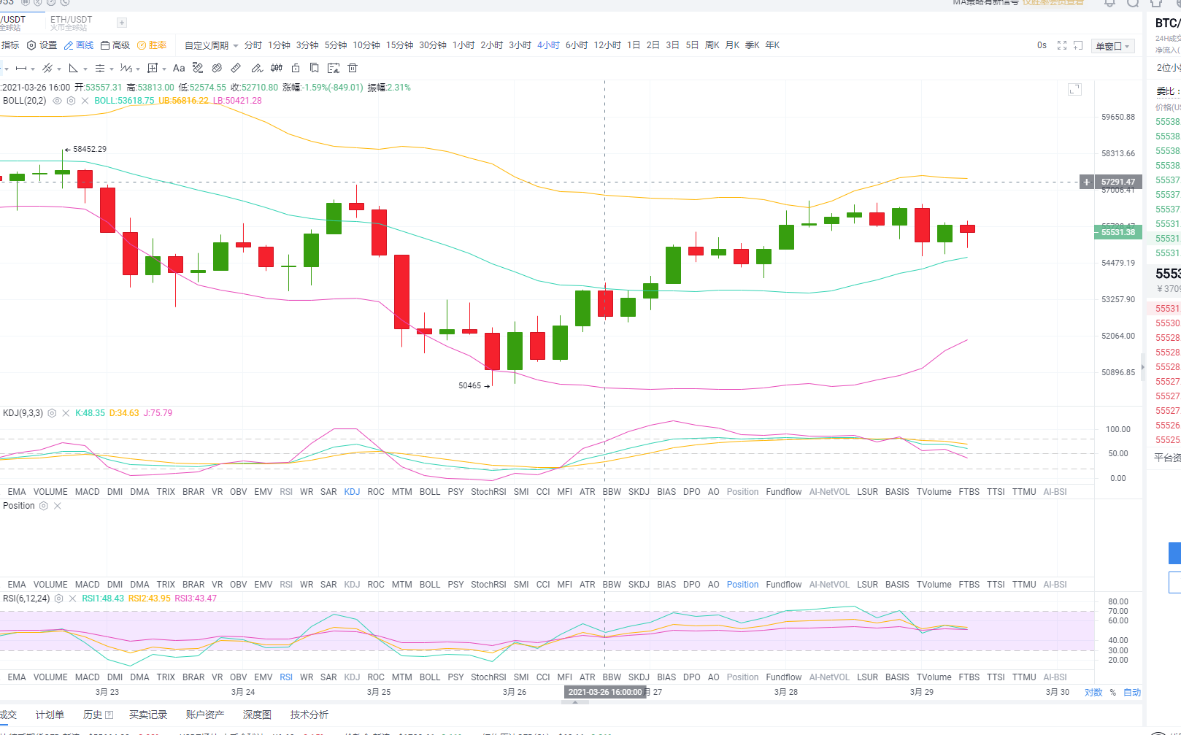Delete all drawings with trash icon
This screenshot has width=1181, height=735.
353,68
